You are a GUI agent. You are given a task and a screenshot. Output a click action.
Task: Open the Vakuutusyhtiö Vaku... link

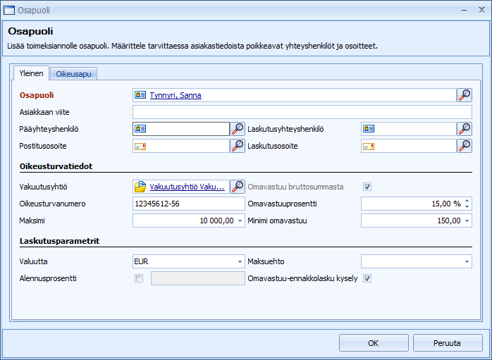click(187, 187)
